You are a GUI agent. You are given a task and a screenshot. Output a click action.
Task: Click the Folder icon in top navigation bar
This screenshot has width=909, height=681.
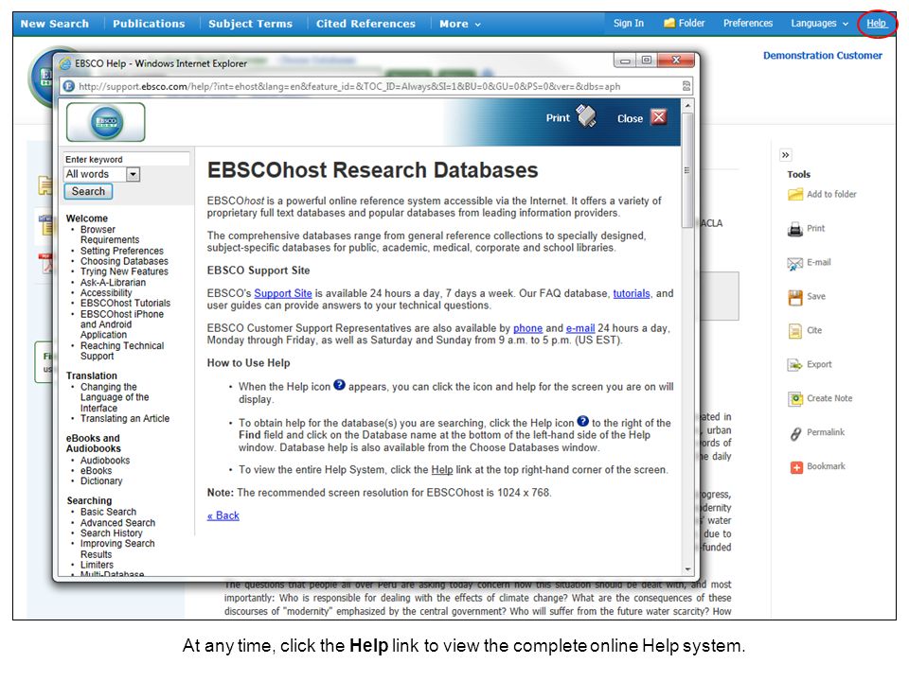[669, 23]
